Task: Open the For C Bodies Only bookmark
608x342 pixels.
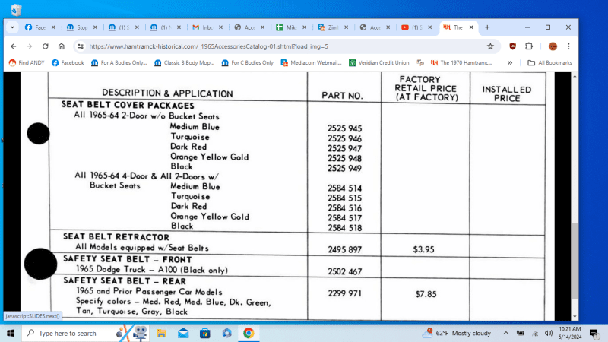Action: click(x=248, y=63)
